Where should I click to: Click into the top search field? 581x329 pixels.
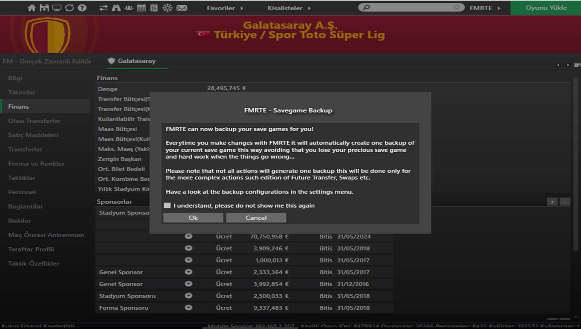point(411,7)
